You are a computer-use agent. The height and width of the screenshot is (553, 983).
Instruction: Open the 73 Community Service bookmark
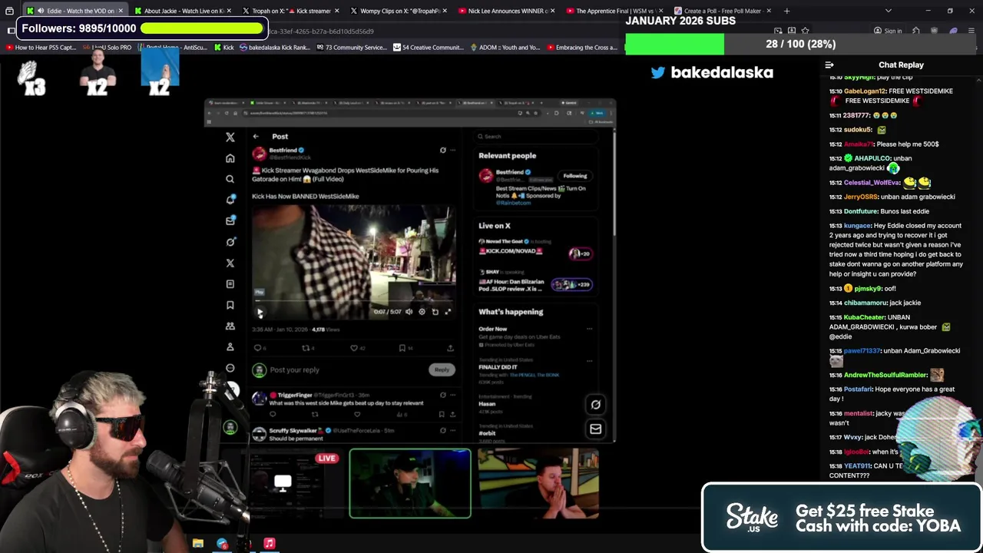tap(351, 48)
